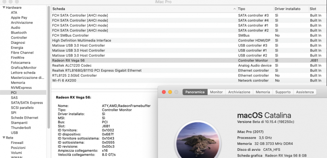Select Bluetooth in the sidebar
The image size is (327, 158).
tap(19, 33)
